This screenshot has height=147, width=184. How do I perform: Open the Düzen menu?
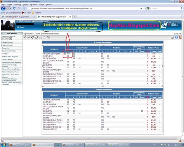tap(10, 5)
